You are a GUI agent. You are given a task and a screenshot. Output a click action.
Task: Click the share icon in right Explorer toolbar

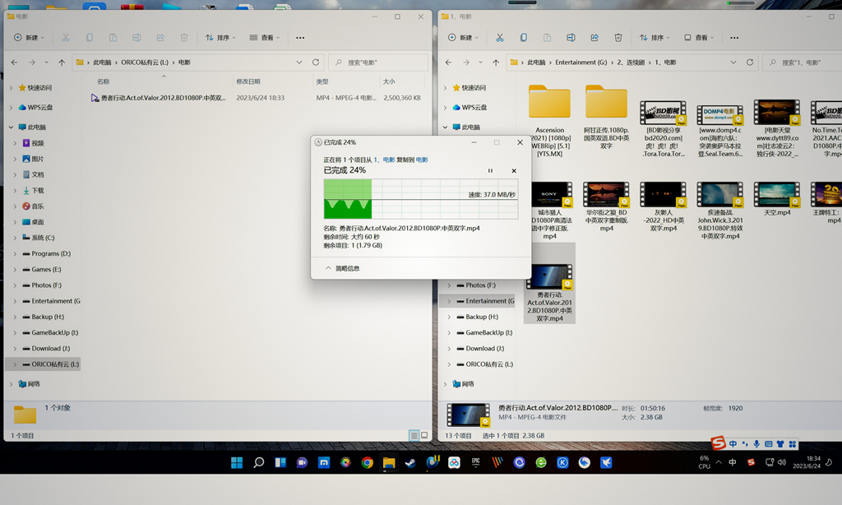click(x=594, y=38)
